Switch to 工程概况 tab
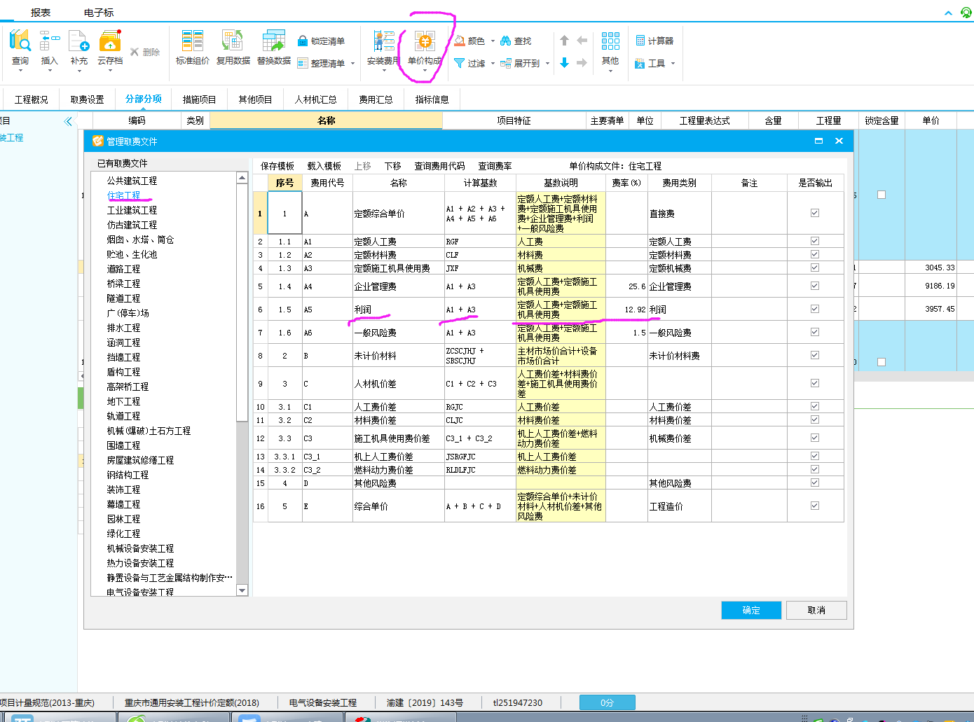The image size is (974, 722). pyautogui.click(x=32, y=99)
